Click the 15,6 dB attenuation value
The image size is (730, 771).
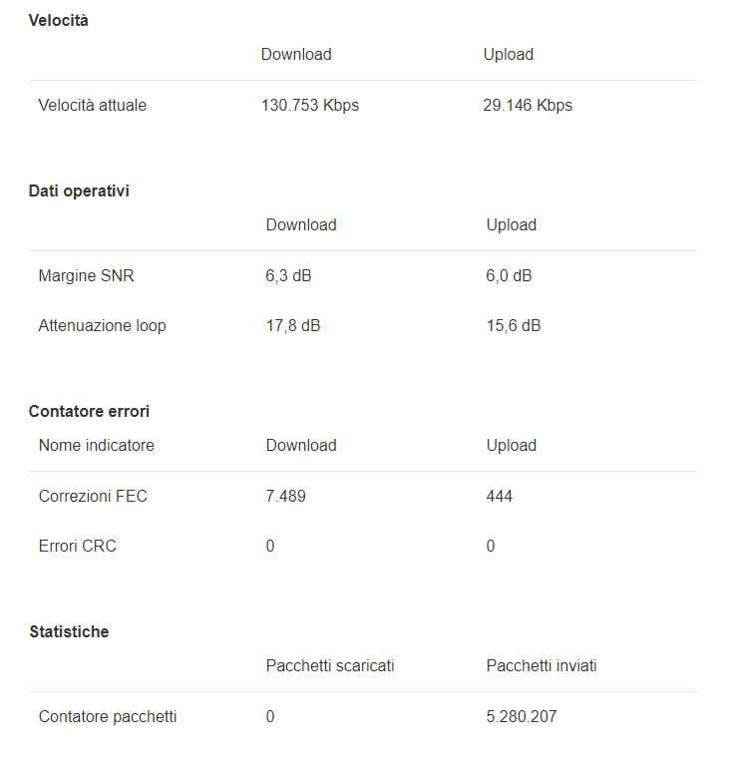coord(513,325)
